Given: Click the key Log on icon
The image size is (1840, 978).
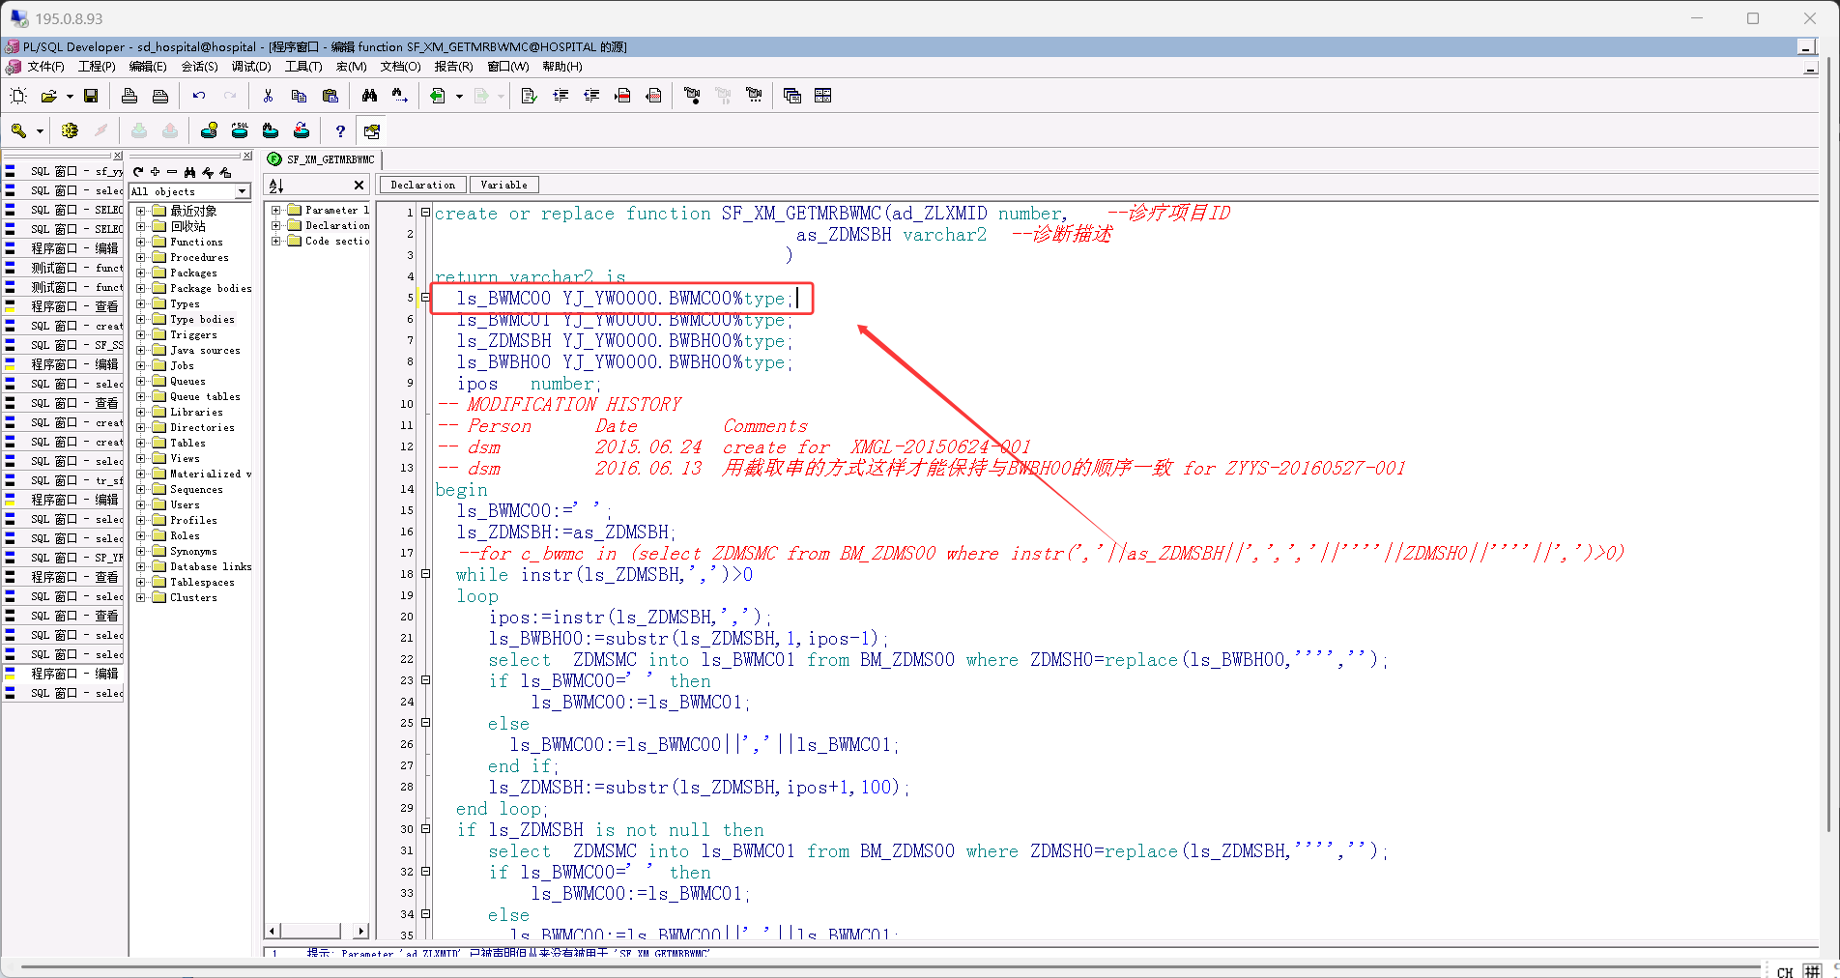Looking at the screenshot, I should pos(18,131).
